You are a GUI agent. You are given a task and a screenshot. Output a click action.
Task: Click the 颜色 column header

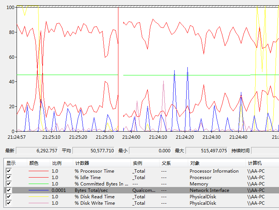[38, 163]
